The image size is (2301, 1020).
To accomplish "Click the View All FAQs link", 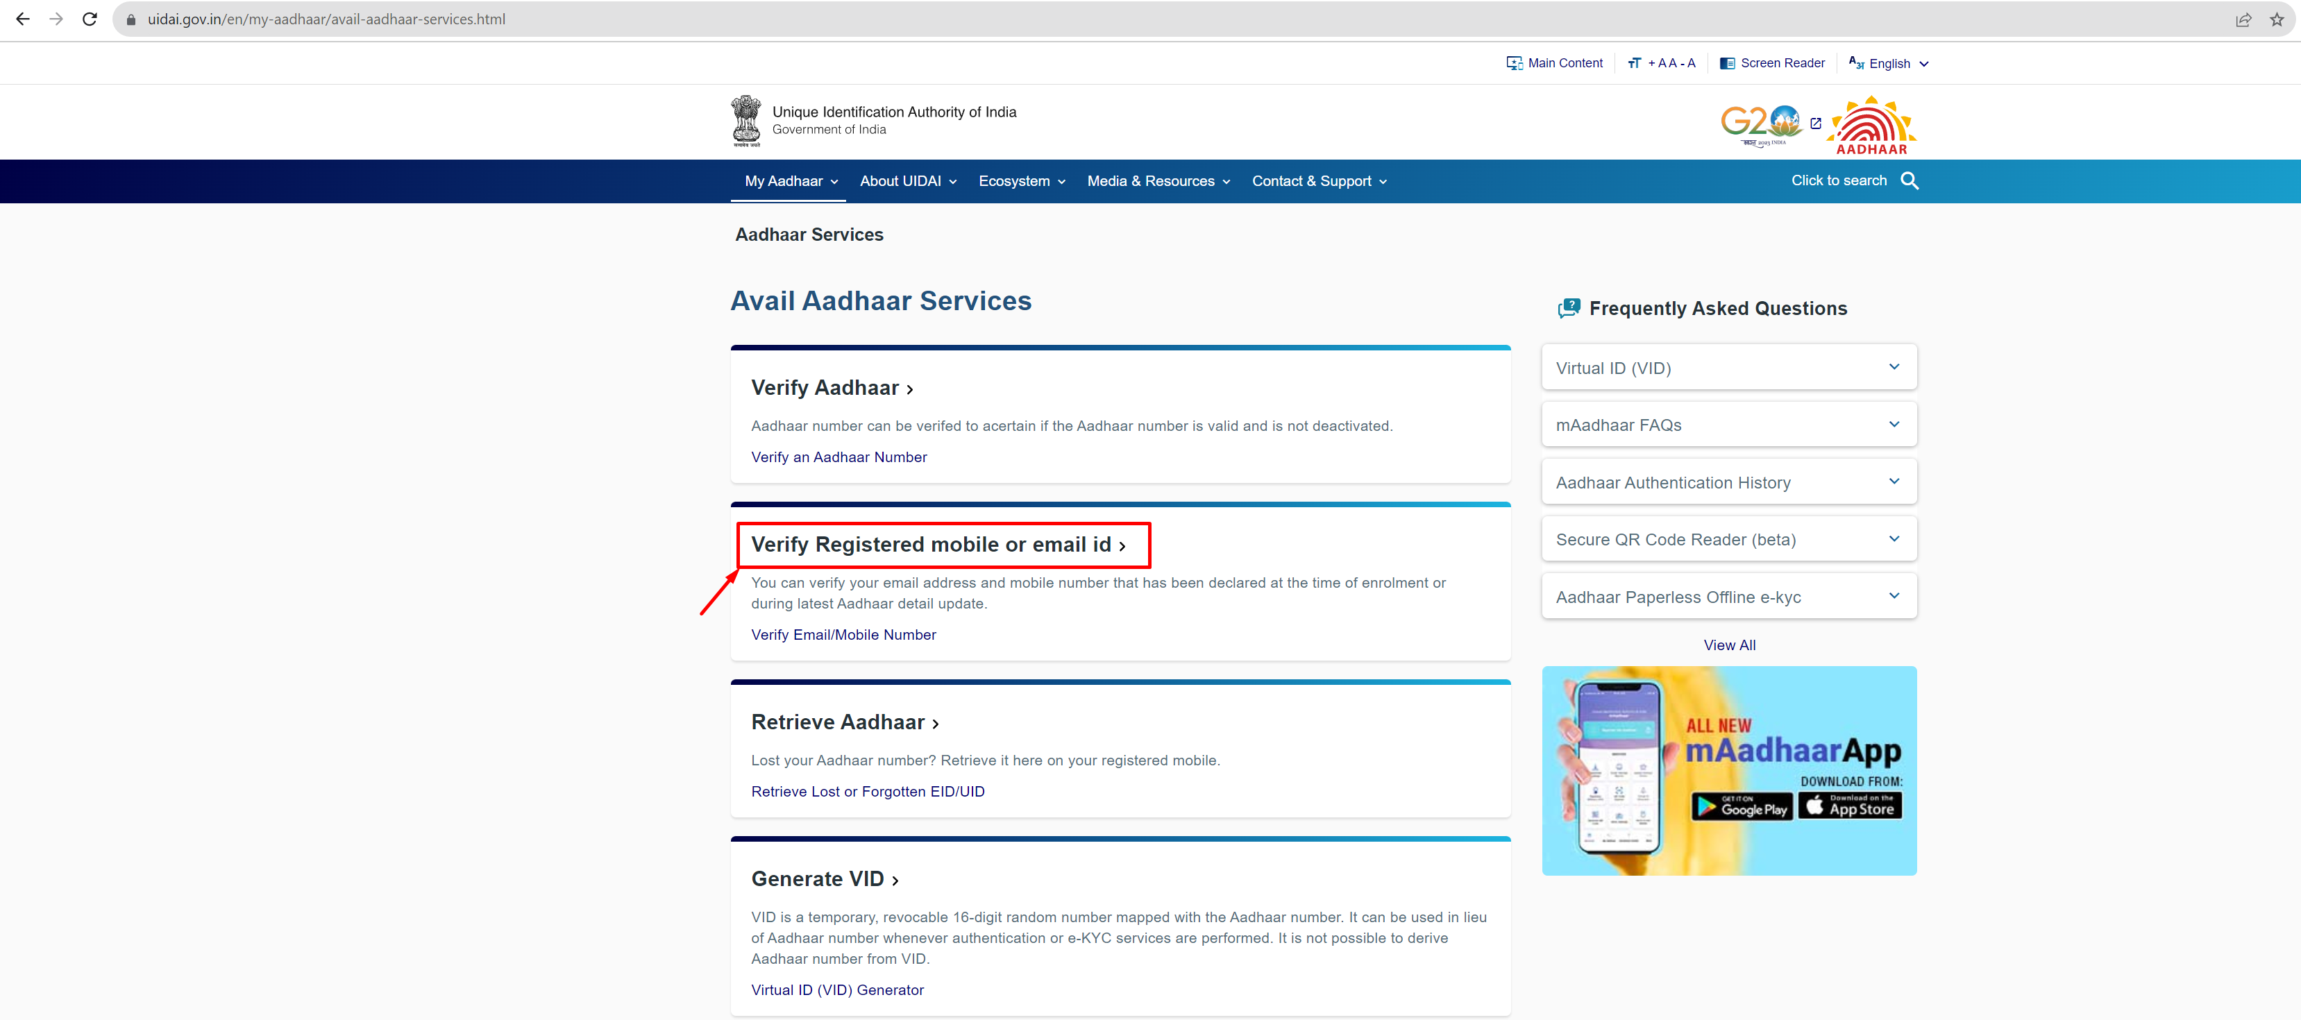I will pyautogui.click(x=1728, y=646).
